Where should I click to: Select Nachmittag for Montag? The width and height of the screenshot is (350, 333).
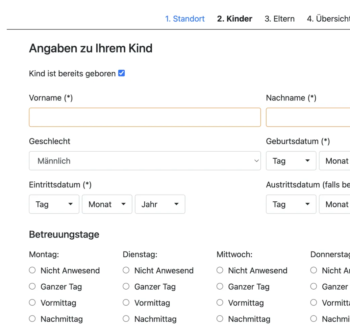pos(32,319)
